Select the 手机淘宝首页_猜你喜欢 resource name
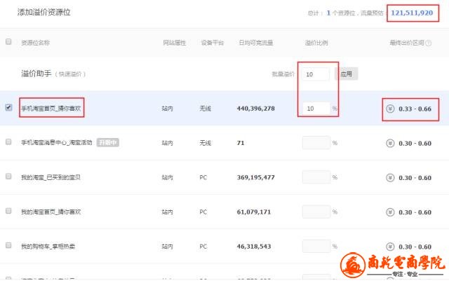Viewport: 449px width, 283px height. [51, 109]
